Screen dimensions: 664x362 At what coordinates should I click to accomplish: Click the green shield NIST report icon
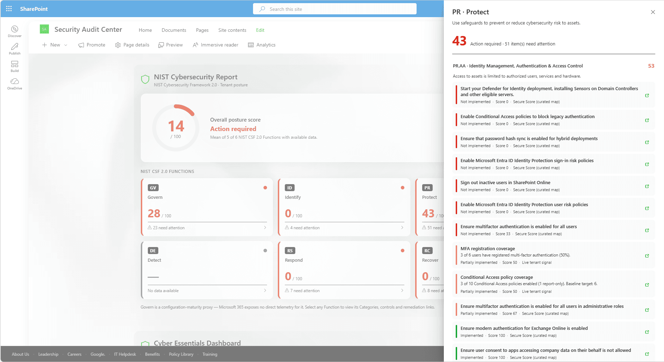[x=145, y=79]
